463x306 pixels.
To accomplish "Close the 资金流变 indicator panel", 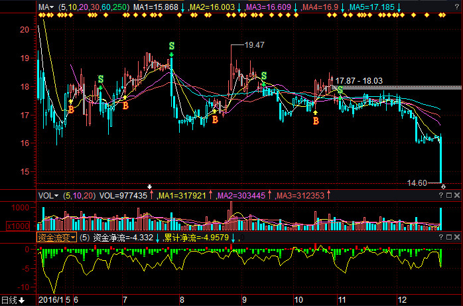I will point(458,237).
